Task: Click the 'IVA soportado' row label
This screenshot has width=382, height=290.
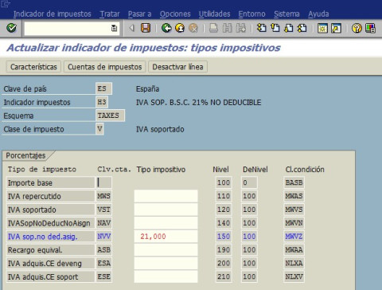Action: click(50, 210)
